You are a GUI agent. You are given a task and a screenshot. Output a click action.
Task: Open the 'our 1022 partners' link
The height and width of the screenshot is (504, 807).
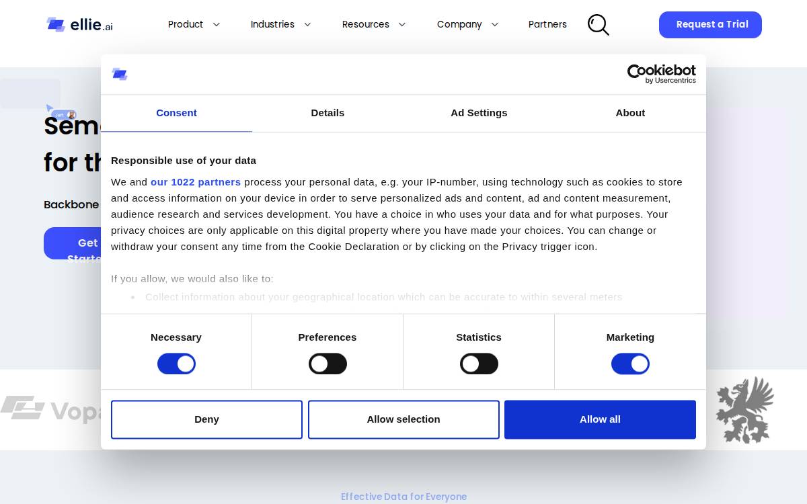coord(196,182)
